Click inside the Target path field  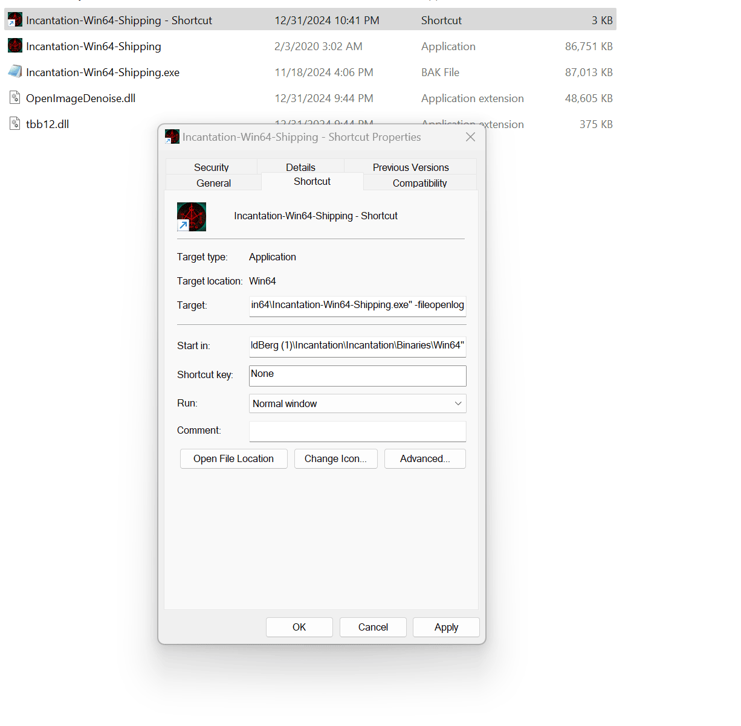357,305
